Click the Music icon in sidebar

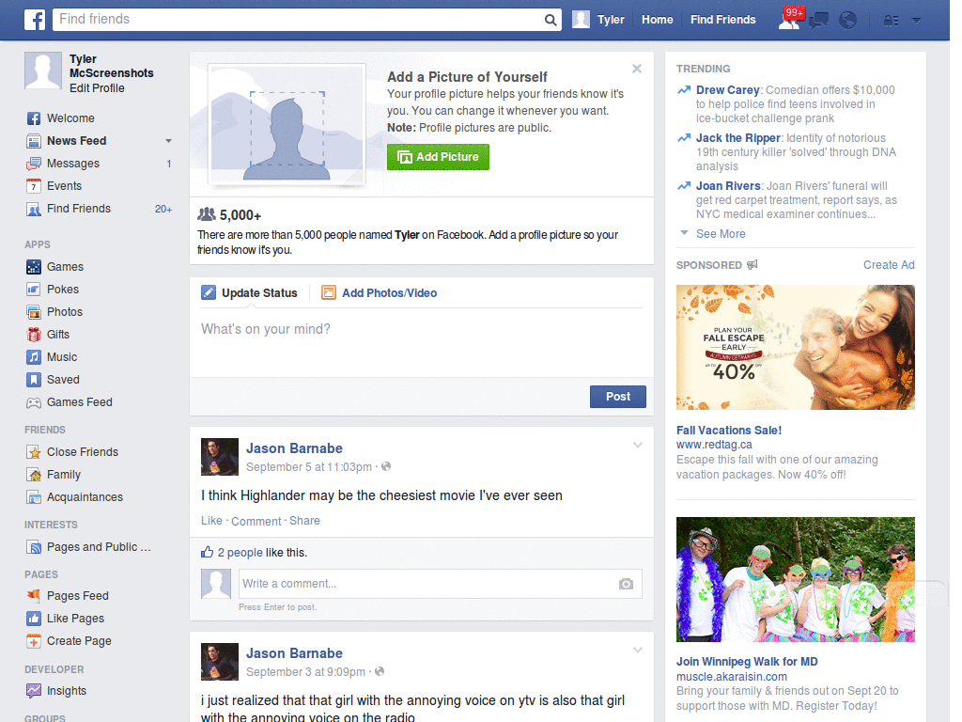(34, 357)
